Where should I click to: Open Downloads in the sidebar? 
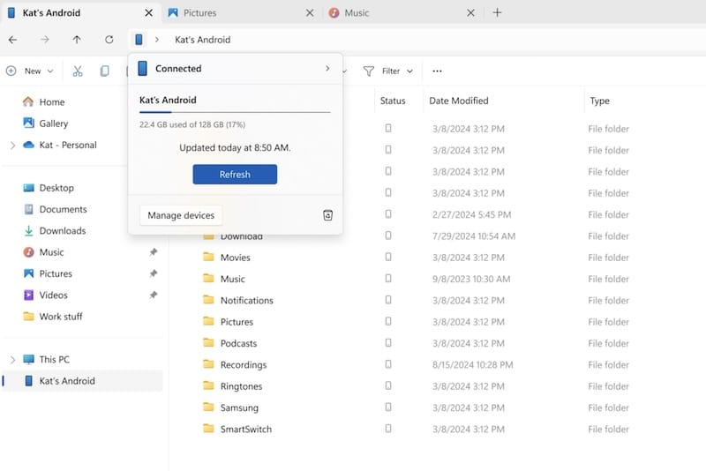coord(62,231)
